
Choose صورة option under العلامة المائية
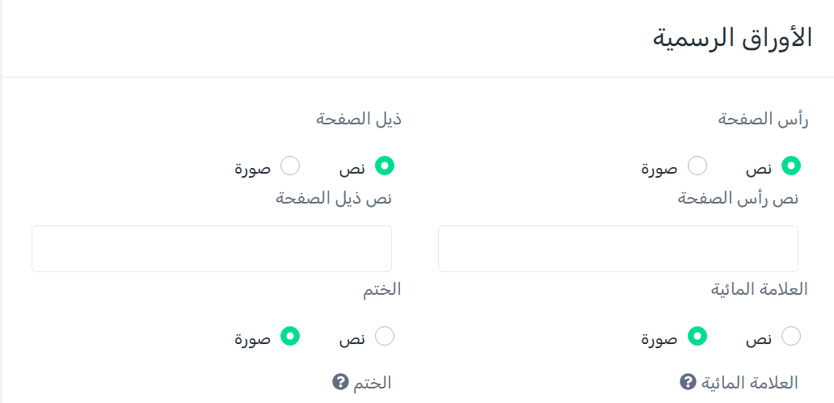697,337
